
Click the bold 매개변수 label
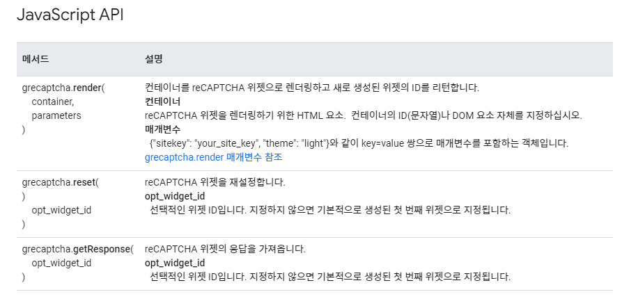163,129
